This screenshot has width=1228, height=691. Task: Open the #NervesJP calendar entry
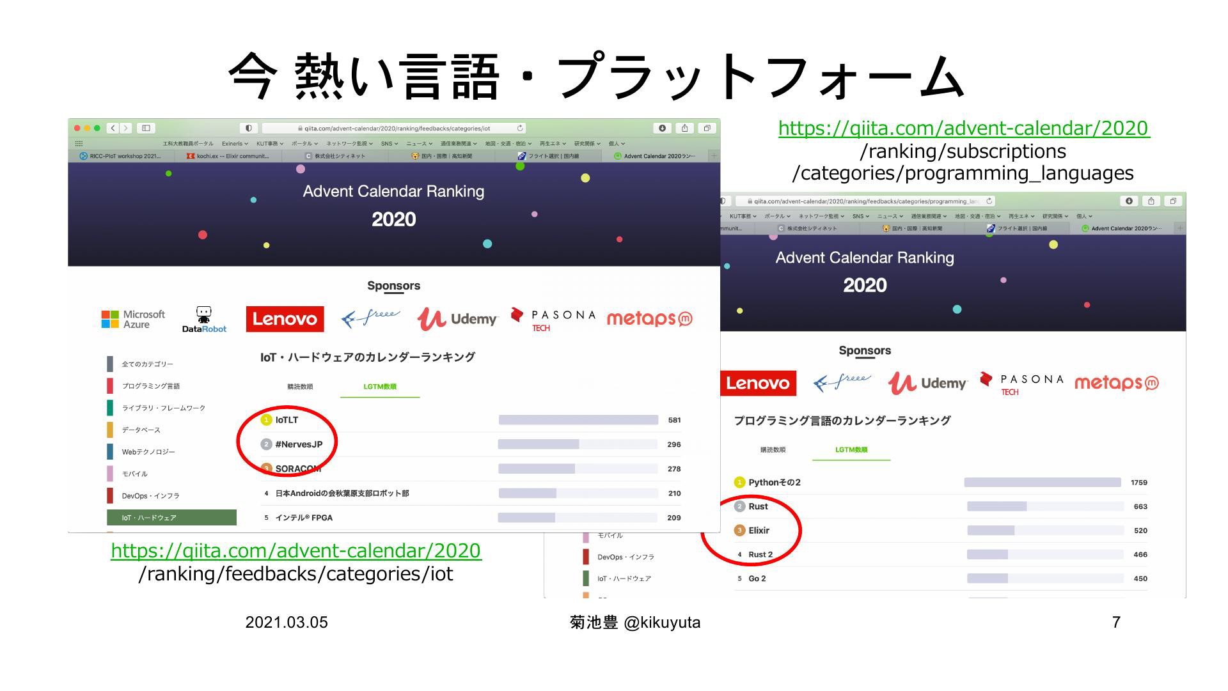(x=299, y=444)
